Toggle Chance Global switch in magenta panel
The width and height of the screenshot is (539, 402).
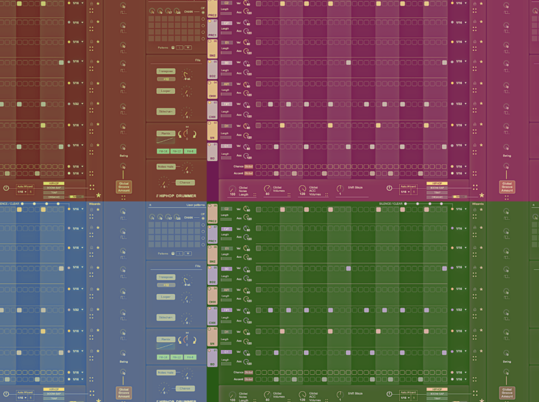[x=248, y=166]
